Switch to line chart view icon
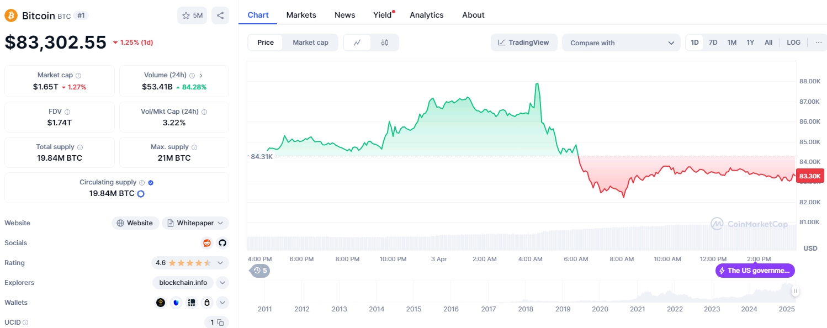Viewport: 827px width, 328px height. coord(357,43)
